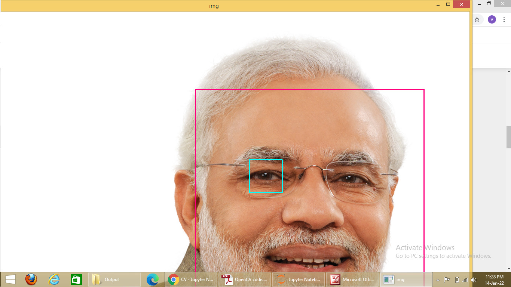This screenshot has height=287, width=511.
Task: Expand hidden icons with the tray arrow
Action: coord(438,279)
